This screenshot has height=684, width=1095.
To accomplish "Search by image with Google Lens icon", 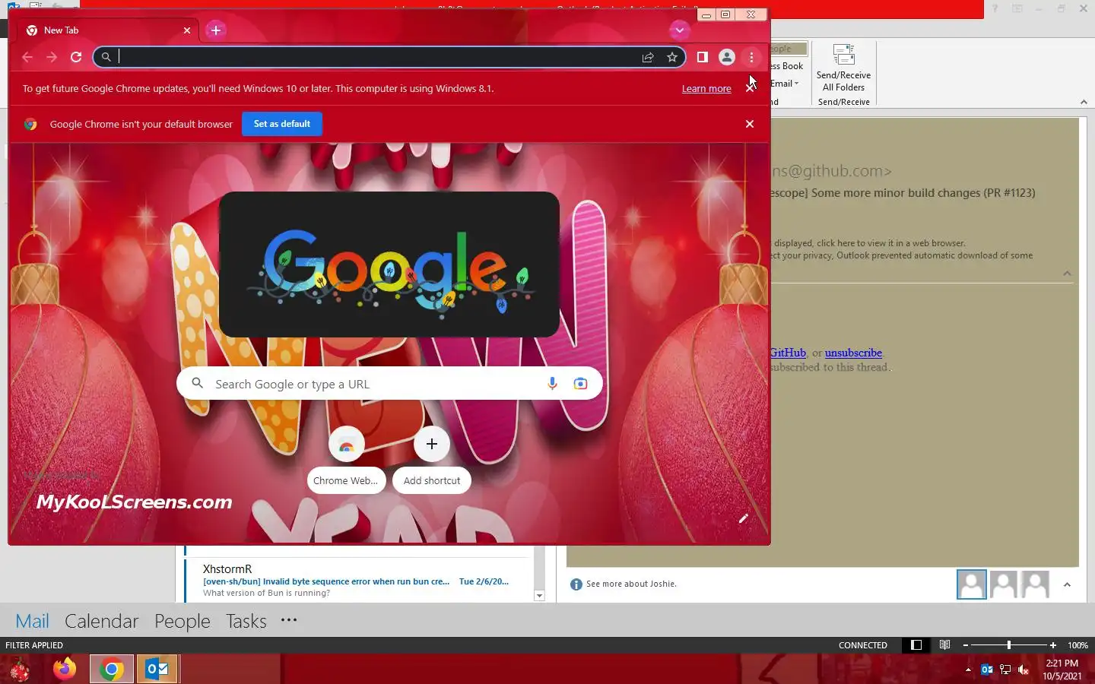I will (580, 384).
